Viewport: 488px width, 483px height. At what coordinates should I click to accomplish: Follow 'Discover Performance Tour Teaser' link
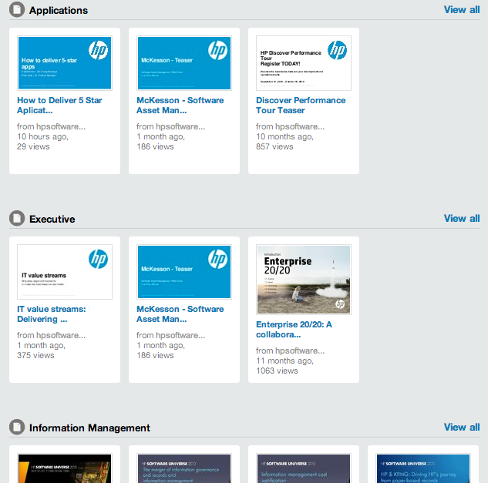301,105
